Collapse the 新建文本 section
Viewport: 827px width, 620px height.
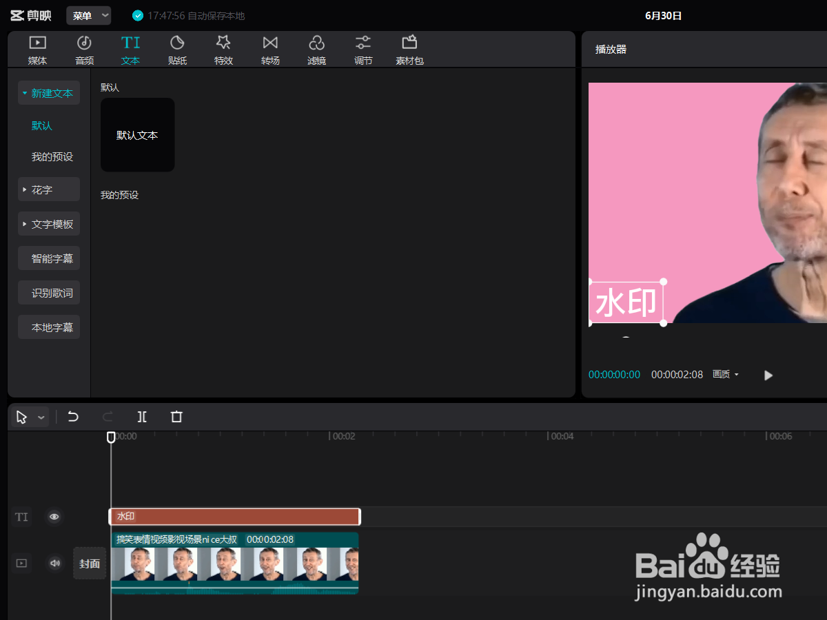49,93
